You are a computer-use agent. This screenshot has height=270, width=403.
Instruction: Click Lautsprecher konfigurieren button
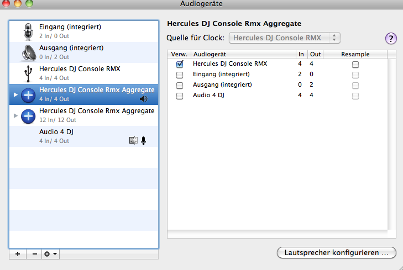(x=337, y=252)
